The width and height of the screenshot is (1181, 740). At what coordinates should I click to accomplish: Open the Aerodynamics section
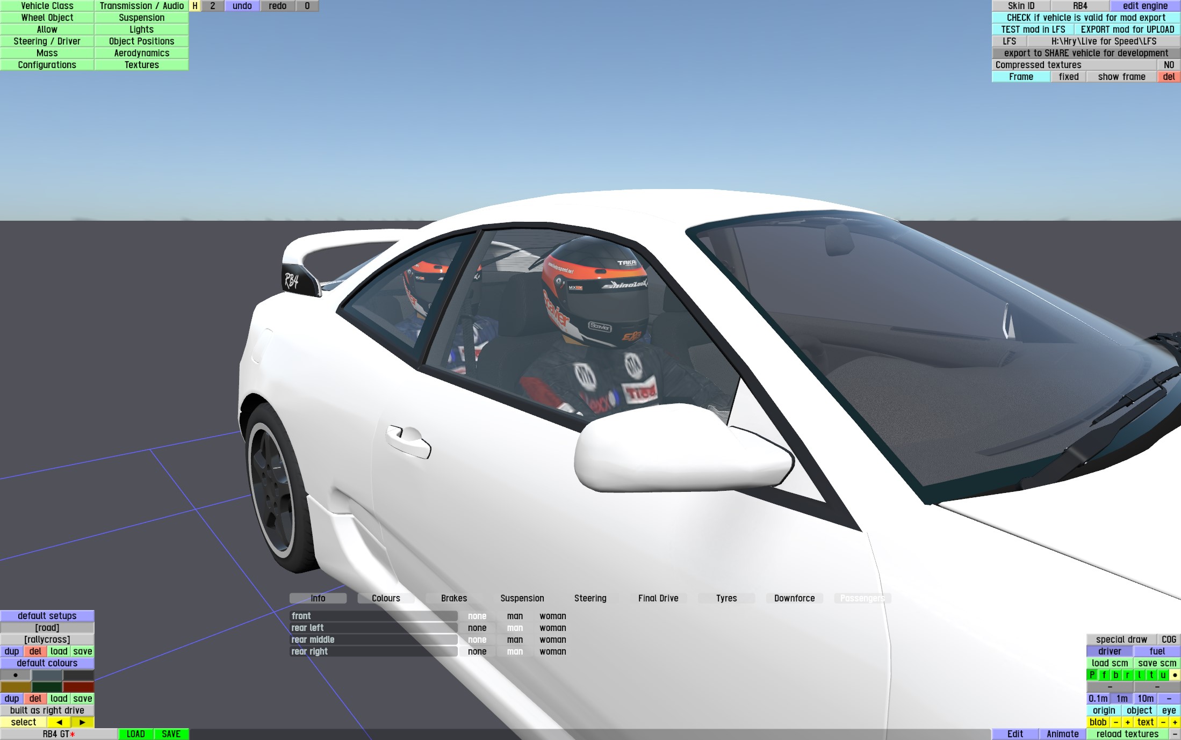pyautogui.click(x=141, y=53)
